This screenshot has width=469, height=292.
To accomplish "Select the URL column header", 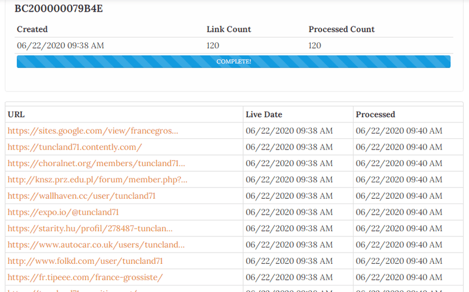I will pos(16,114).
